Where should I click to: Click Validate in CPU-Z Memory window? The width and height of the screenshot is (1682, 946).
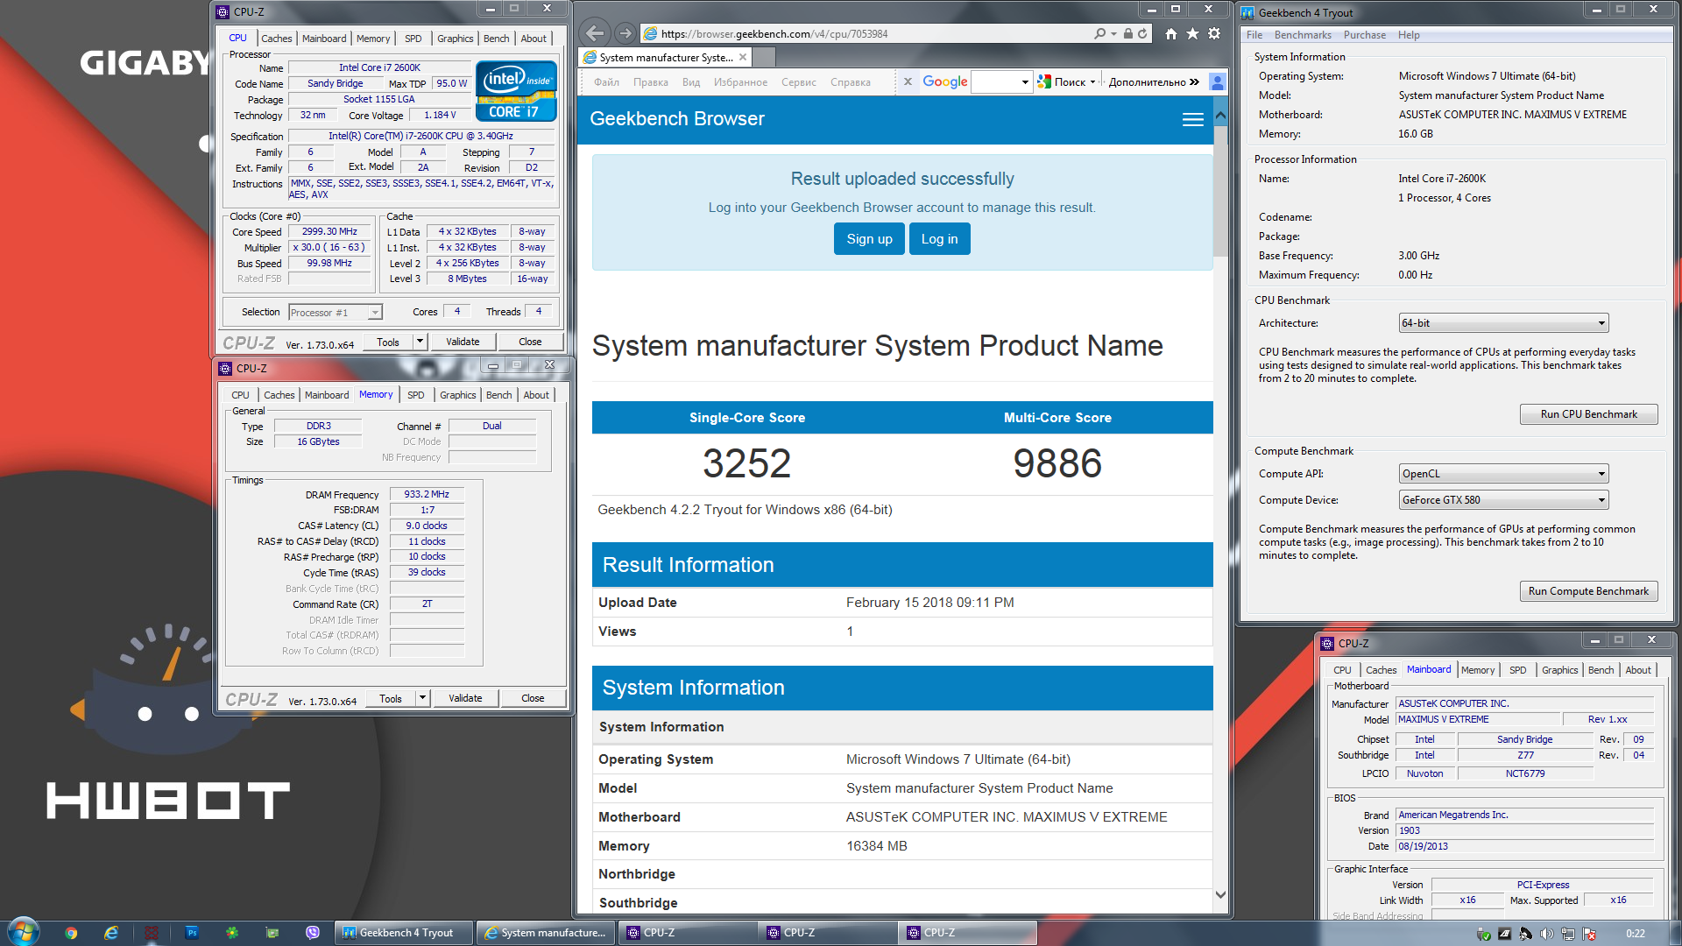465,698
